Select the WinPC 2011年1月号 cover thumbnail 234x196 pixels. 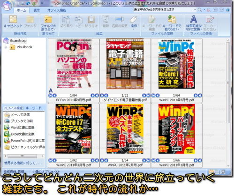coord(177,129)
